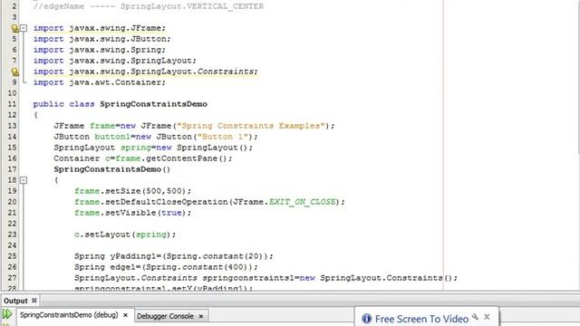Click the import javax.swing.Spring; line
This screenshot has width=580, height=326.
click(99, 50)
